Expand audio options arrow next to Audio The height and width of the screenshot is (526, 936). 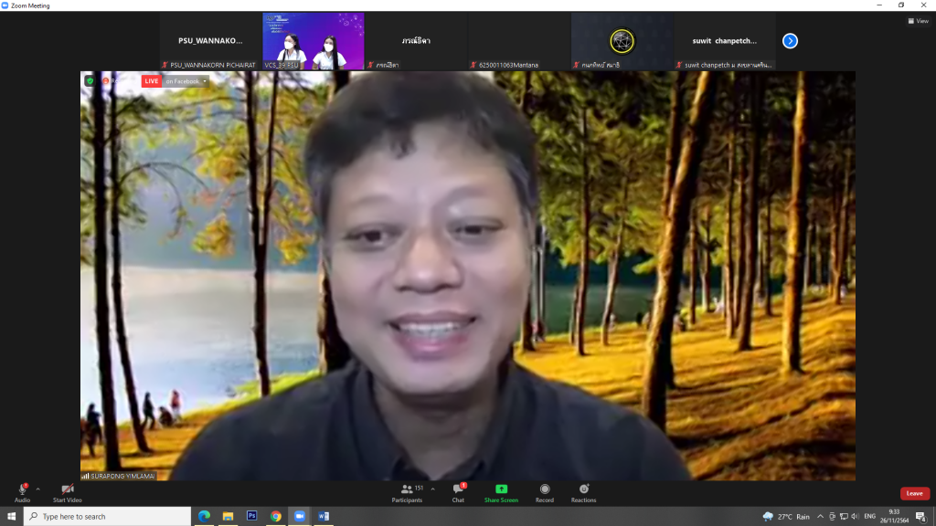point(37,489)
